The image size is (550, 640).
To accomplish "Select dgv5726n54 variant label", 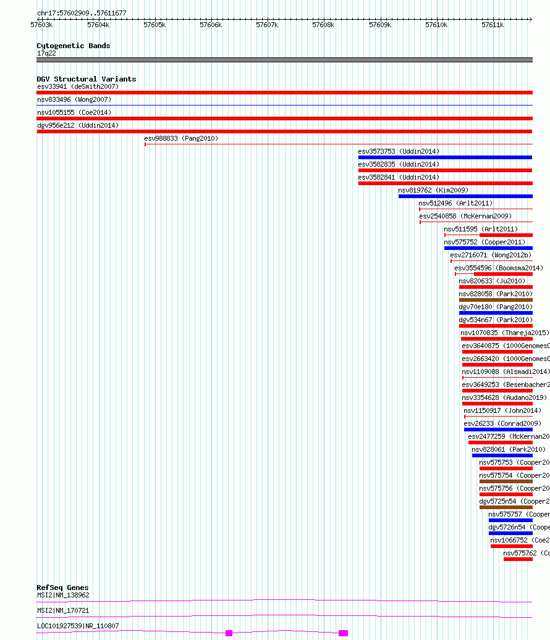I will 519,527.
